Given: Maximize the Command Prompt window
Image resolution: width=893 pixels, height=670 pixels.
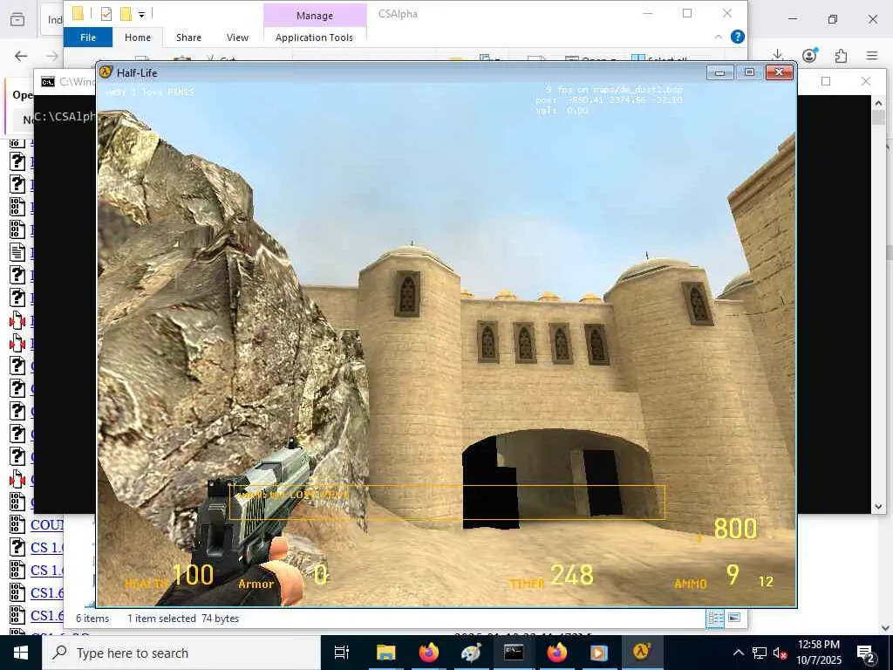Looking at the screenshot, I should pos(826,81).
